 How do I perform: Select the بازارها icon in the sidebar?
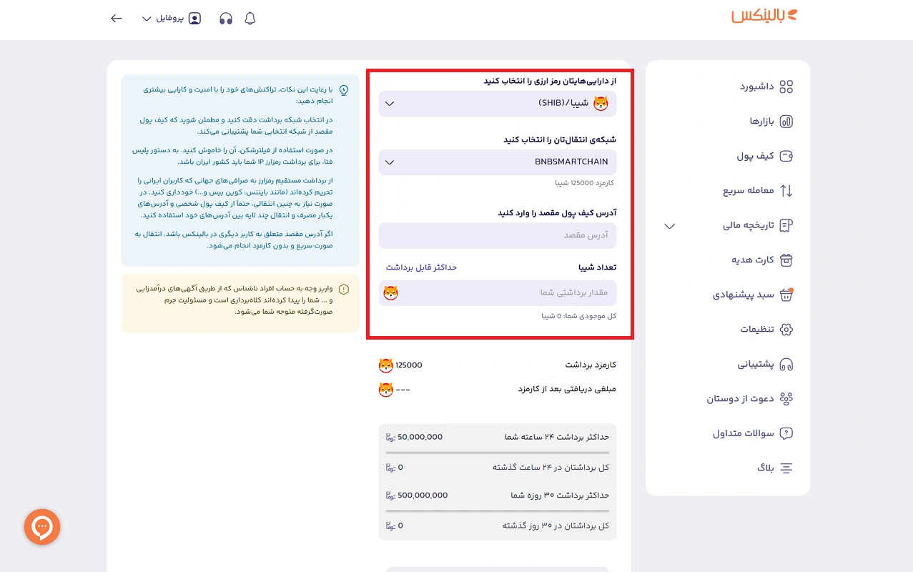[759, 121]
